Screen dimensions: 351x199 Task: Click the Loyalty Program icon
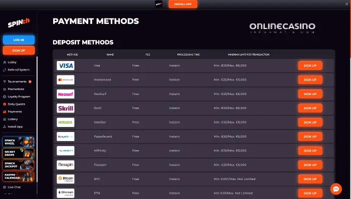click(5, 96)
